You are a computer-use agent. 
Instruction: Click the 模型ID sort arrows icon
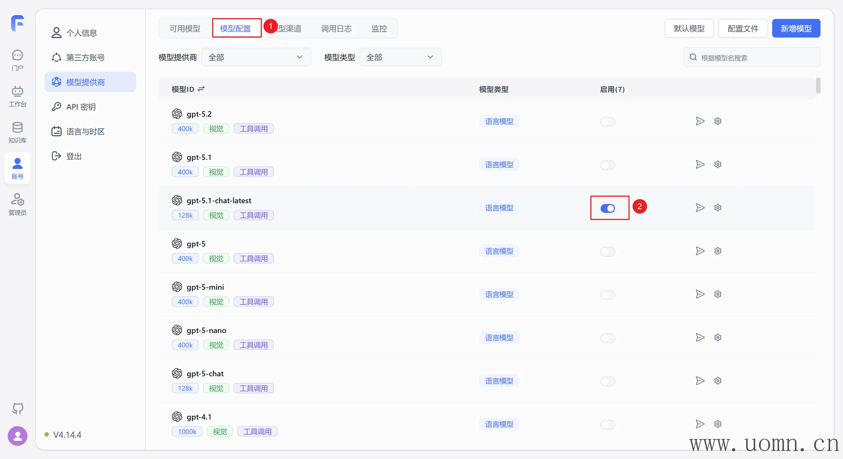point(201,89)
